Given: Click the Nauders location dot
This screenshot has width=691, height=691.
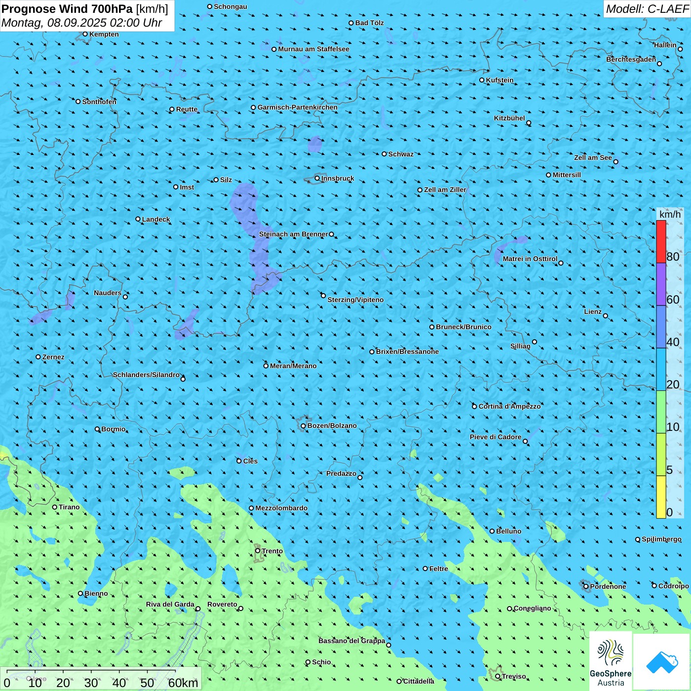Looking at the screenshot, I should [x=125, y=297].
